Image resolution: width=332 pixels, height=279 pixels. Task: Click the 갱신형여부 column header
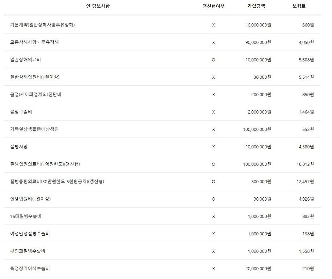point(213,6)
